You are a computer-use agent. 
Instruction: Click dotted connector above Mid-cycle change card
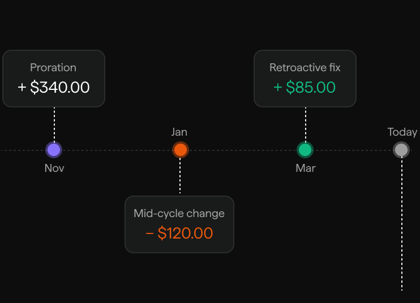180,176
